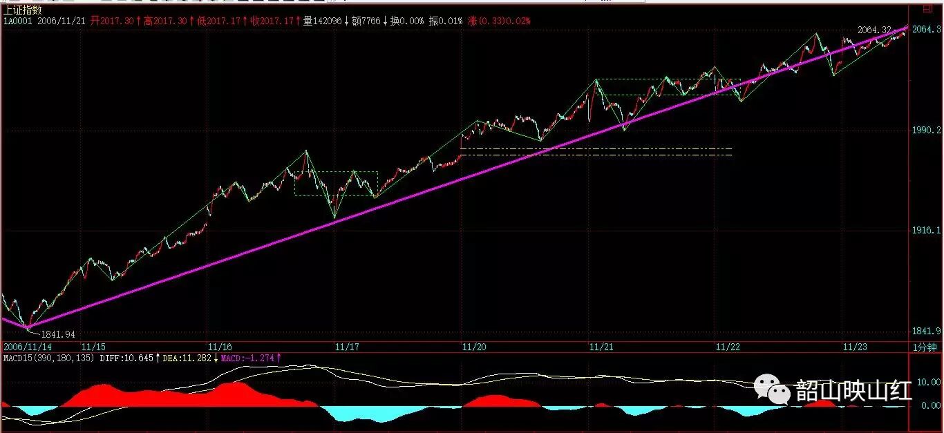Click the 11/23 date on the time axis

click(855, 347)
